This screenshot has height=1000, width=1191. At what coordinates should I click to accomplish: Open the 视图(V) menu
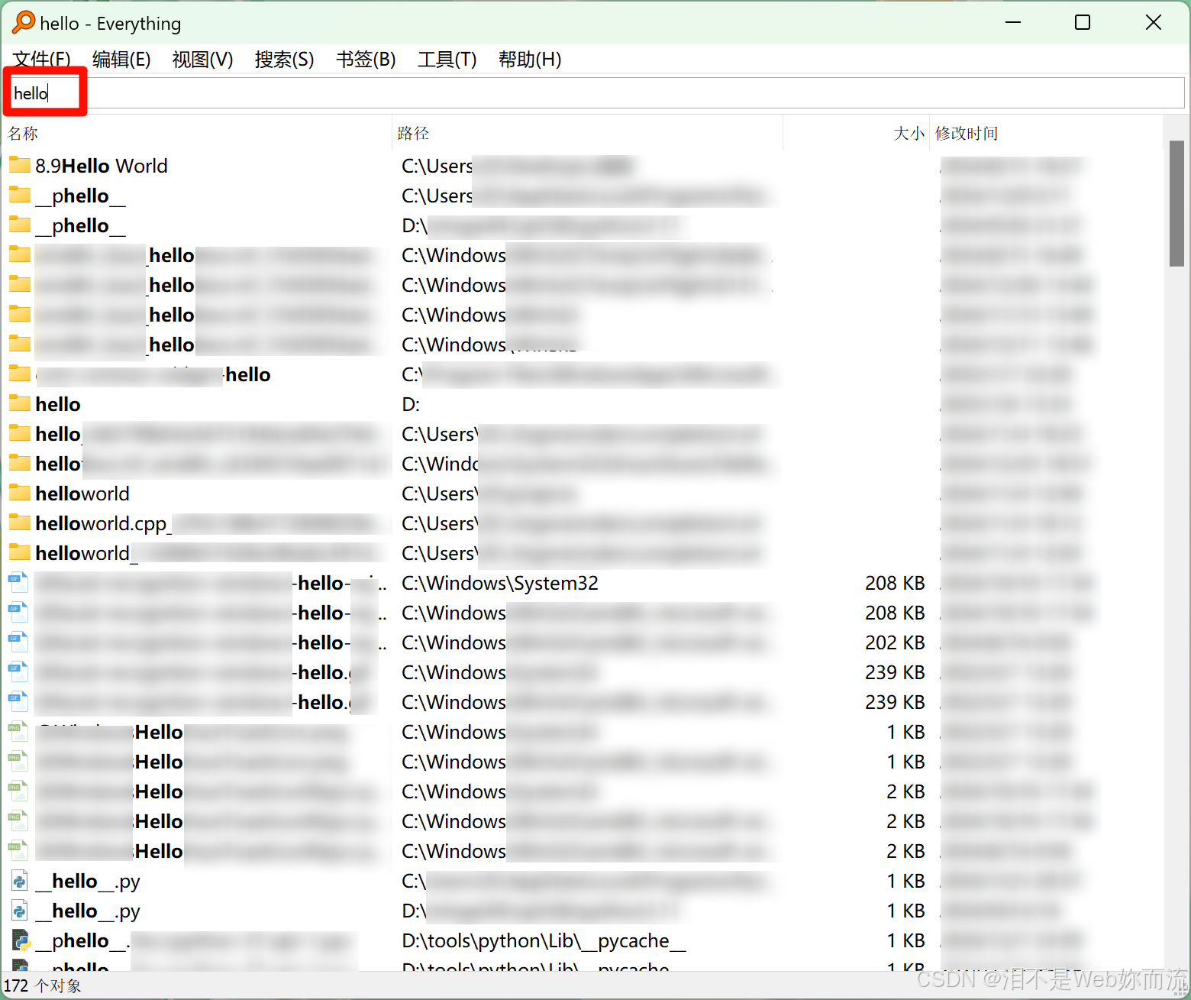[202, 60]
